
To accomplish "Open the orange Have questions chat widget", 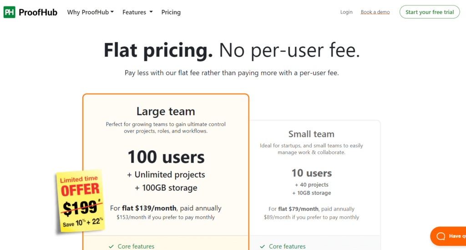I will tap(448, 236).
